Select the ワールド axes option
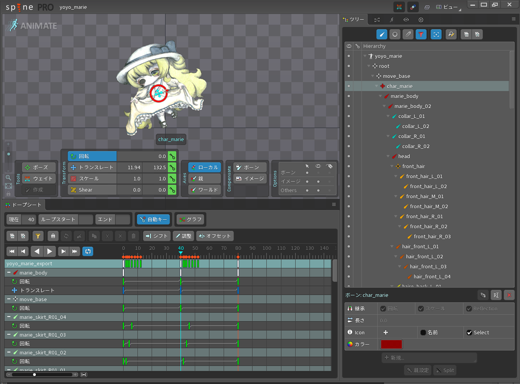Screen dimensions: 520x384 coord(205,189)
